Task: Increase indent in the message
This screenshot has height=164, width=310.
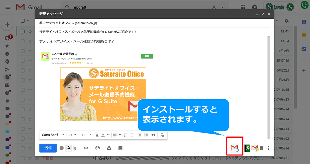Action: click(x=146, y=135)
